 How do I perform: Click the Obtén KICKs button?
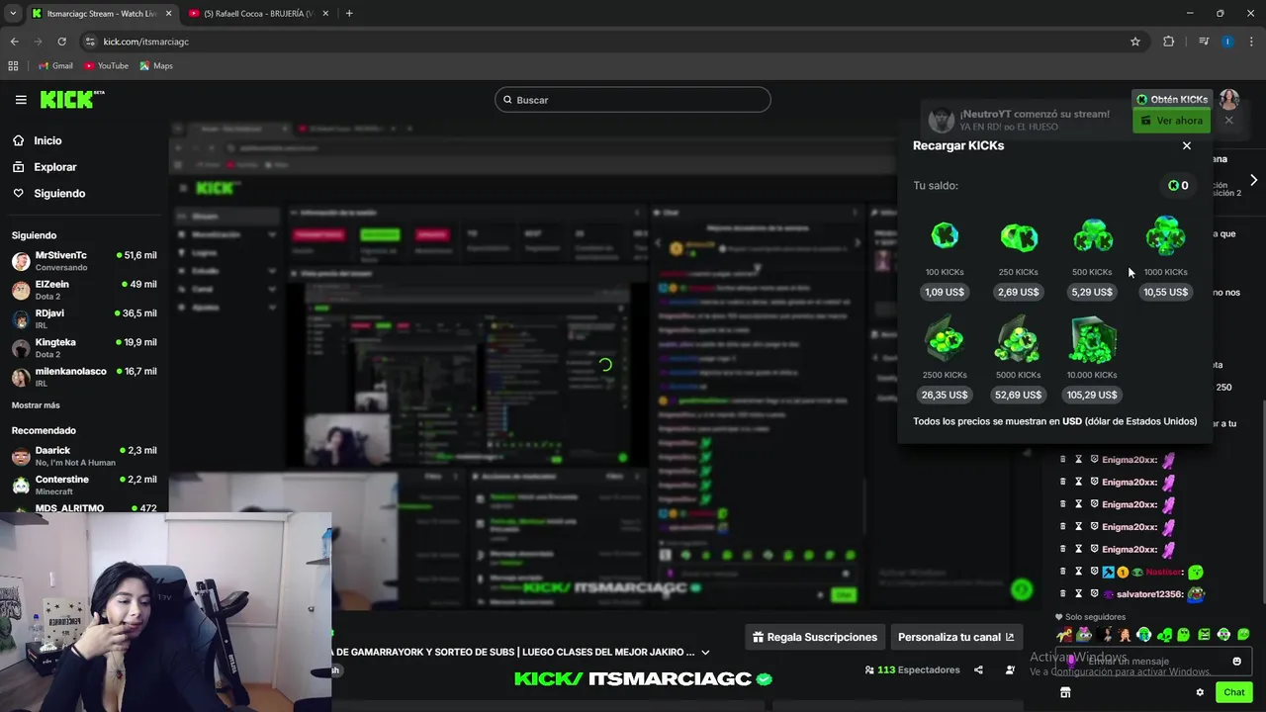pos(1172,99)
